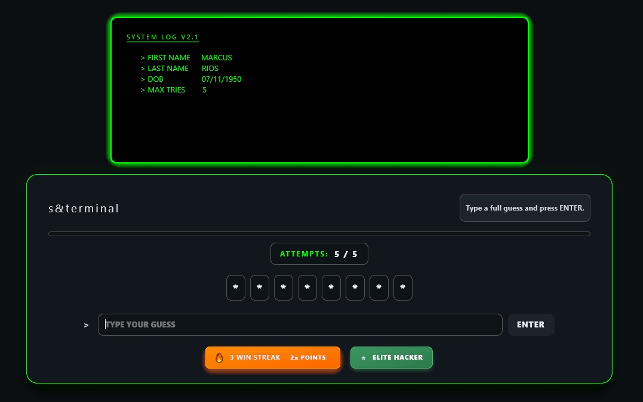Viewport: 643px width, 402px height.
Task: Click the DOB 07/11/1950 log line
Action: pos(191,79)
